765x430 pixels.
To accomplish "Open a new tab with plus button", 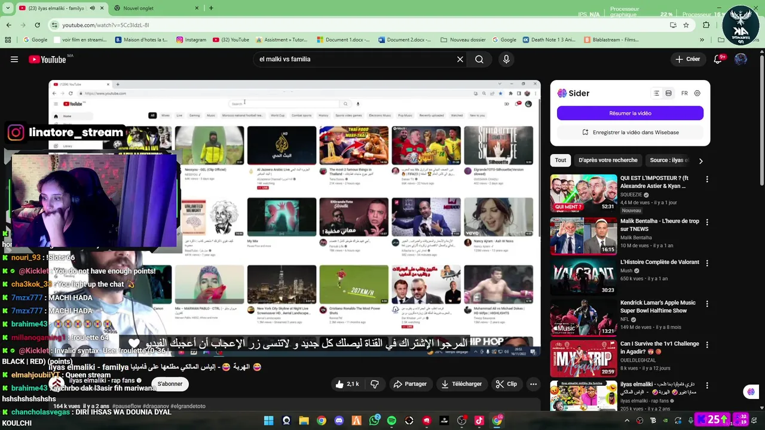I will pos(211,8).
